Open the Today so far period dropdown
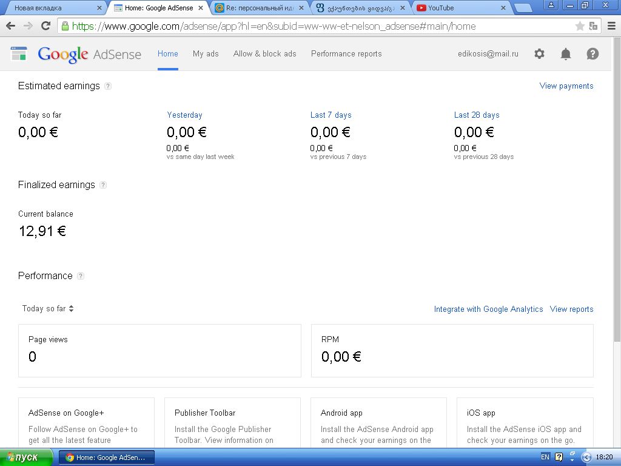The height and width of the screenshot is (466, 621). pyautogui.click(x=48, y=309)
